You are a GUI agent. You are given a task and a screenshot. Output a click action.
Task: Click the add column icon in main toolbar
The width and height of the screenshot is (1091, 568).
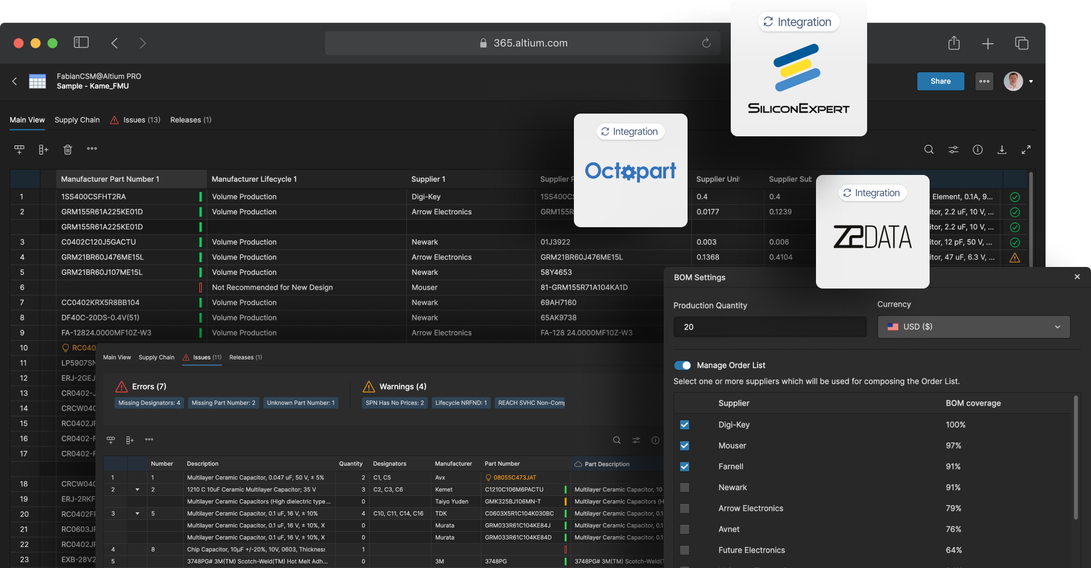(43, 149)
